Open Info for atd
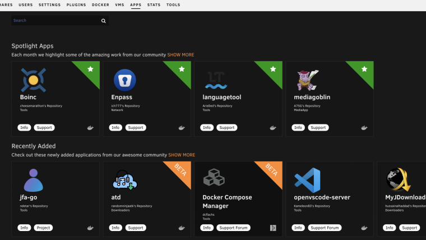This screenshot has height=240, width=426. (x=115, y=228)
